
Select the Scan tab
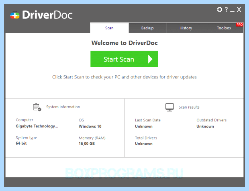109,28
